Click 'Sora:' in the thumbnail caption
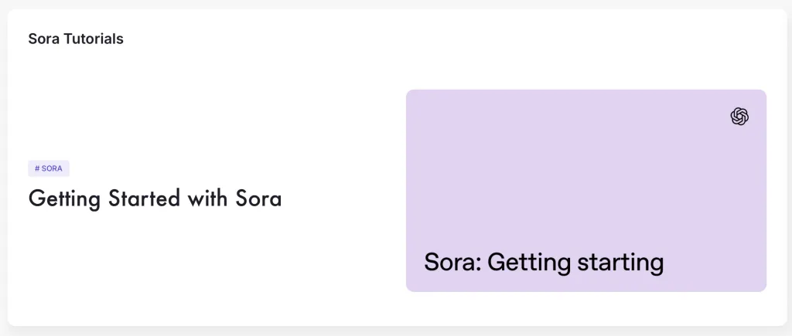The width and height of the screenshot is (792, 336). pos(452,262)
